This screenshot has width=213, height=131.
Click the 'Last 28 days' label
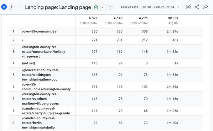[x=130, y=7]
